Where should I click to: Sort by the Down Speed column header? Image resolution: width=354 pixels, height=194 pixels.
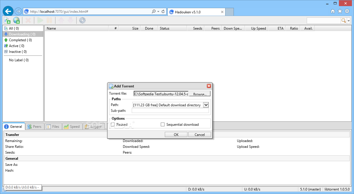[x=233, y=28]
